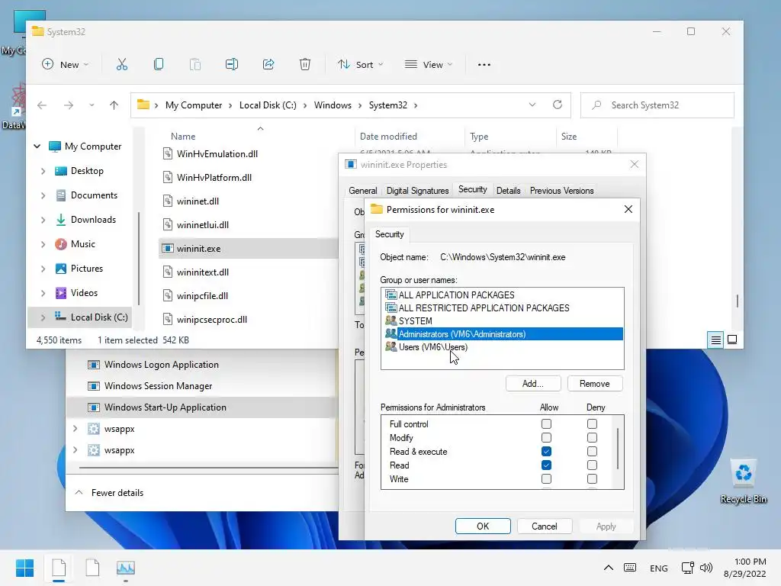Open the View dropdown menu
The height and width of the screenshot is (586, 781).
tap(429, 64)
